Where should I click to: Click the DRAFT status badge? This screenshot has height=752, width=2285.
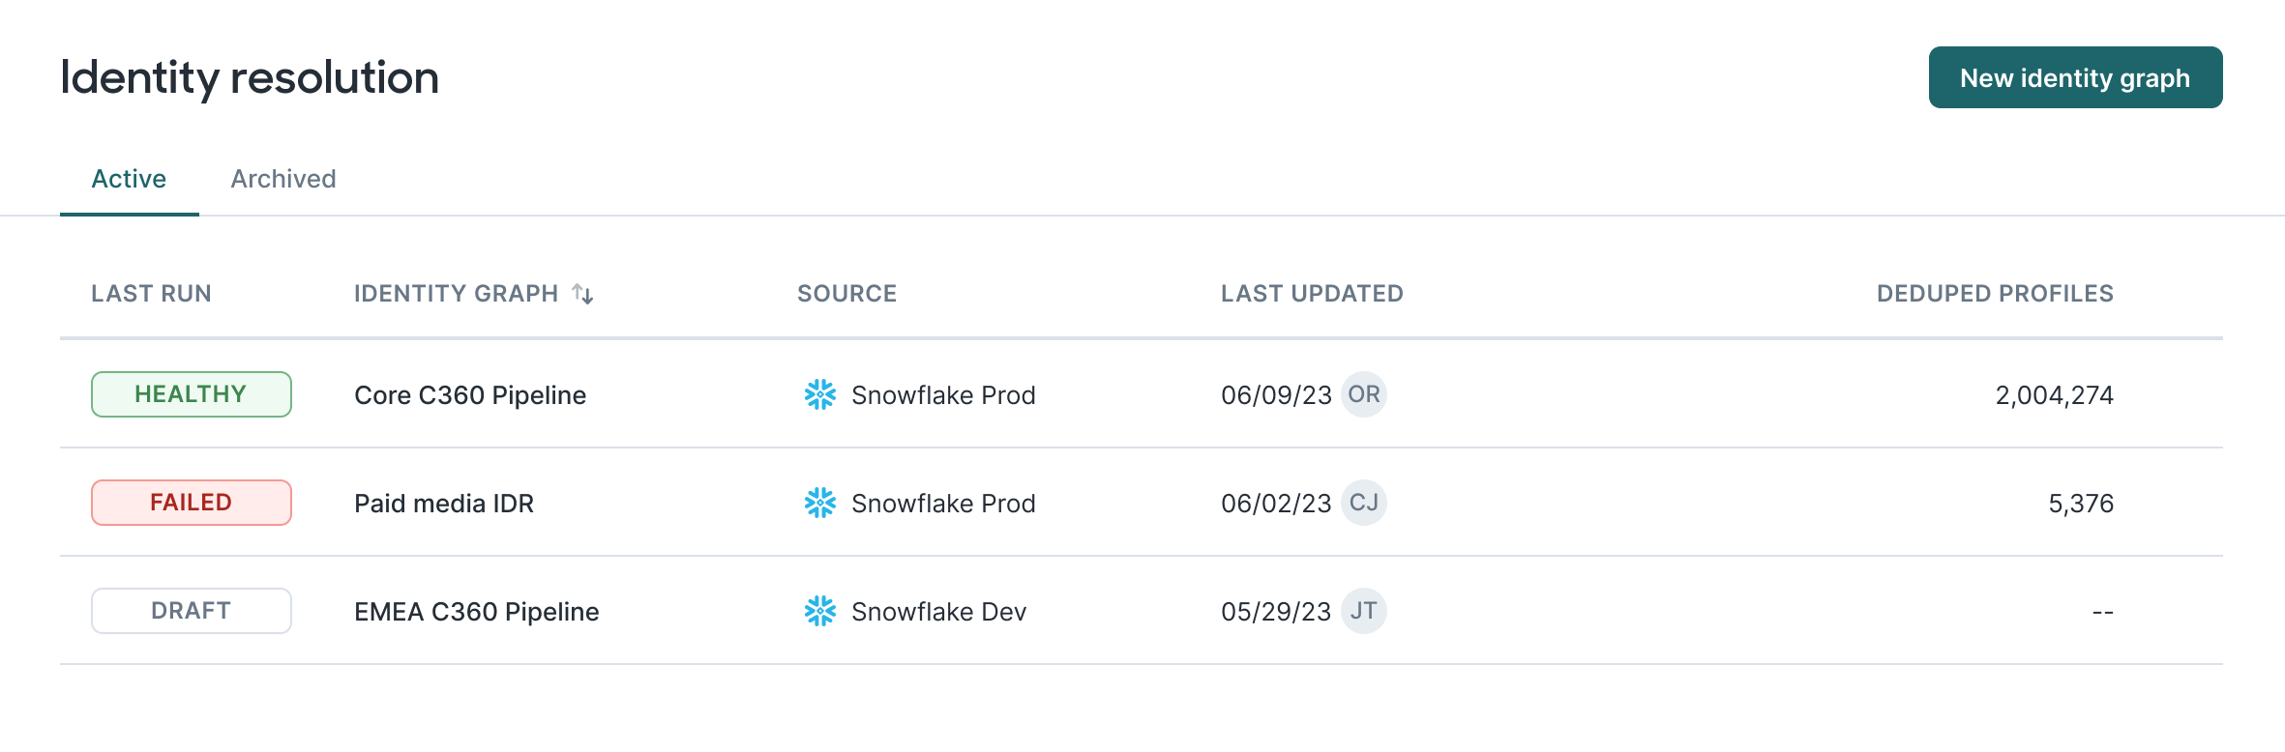(x=192, y=611)
